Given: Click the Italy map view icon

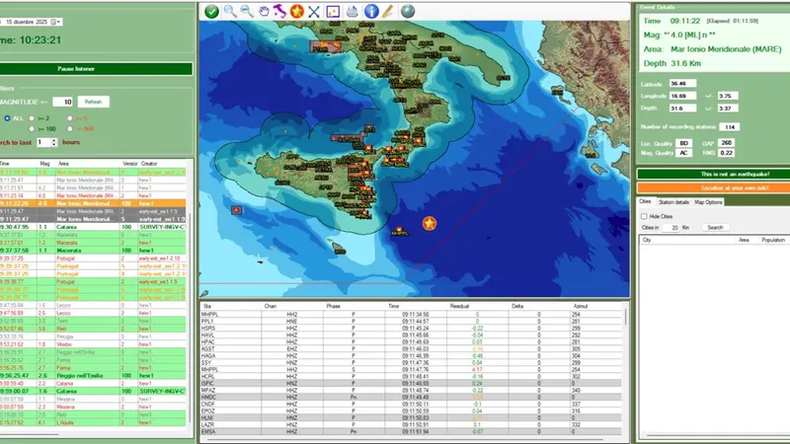Looking at the screenshot, I should (x=279, y=12).
